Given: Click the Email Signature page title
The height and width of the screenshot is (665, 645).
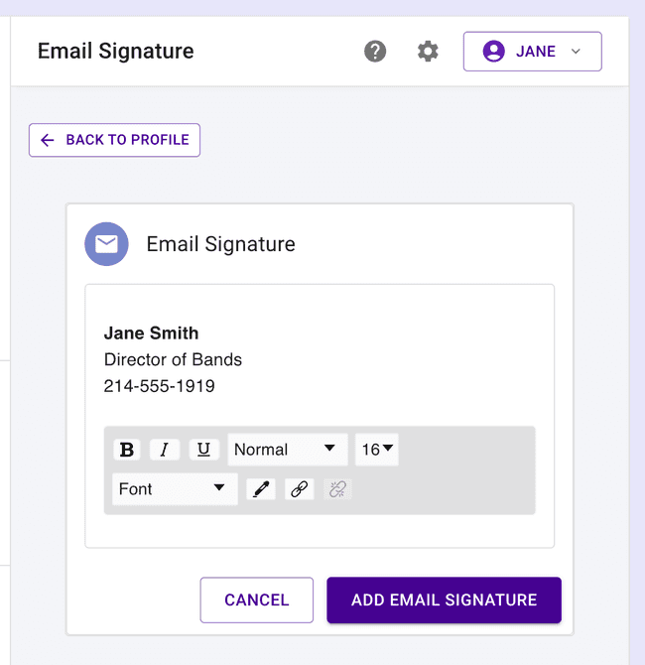Looking at the screenshot, I should 116,52.
